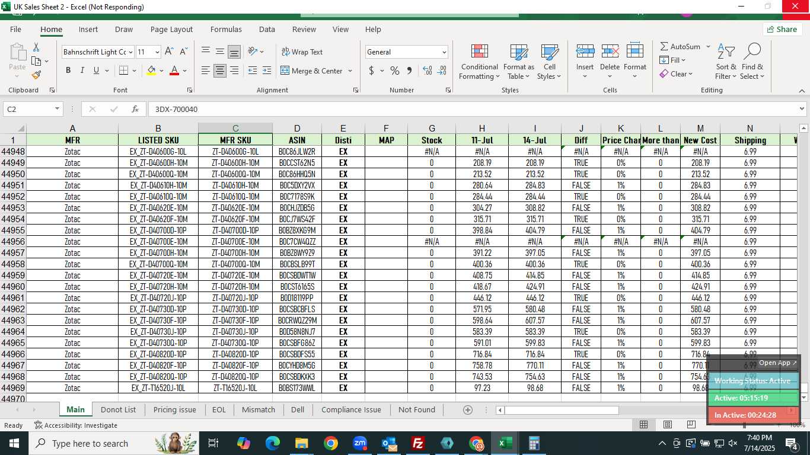Viewport: 810px width, 455px height.
Task: Click Merge & Center button
Action: (x=312, y=71)
